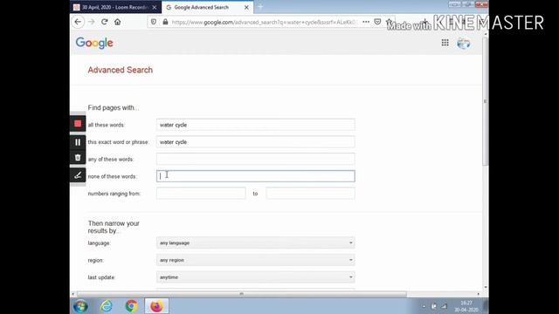
Task: Open the Windows Start button
Action: [80, 306]
